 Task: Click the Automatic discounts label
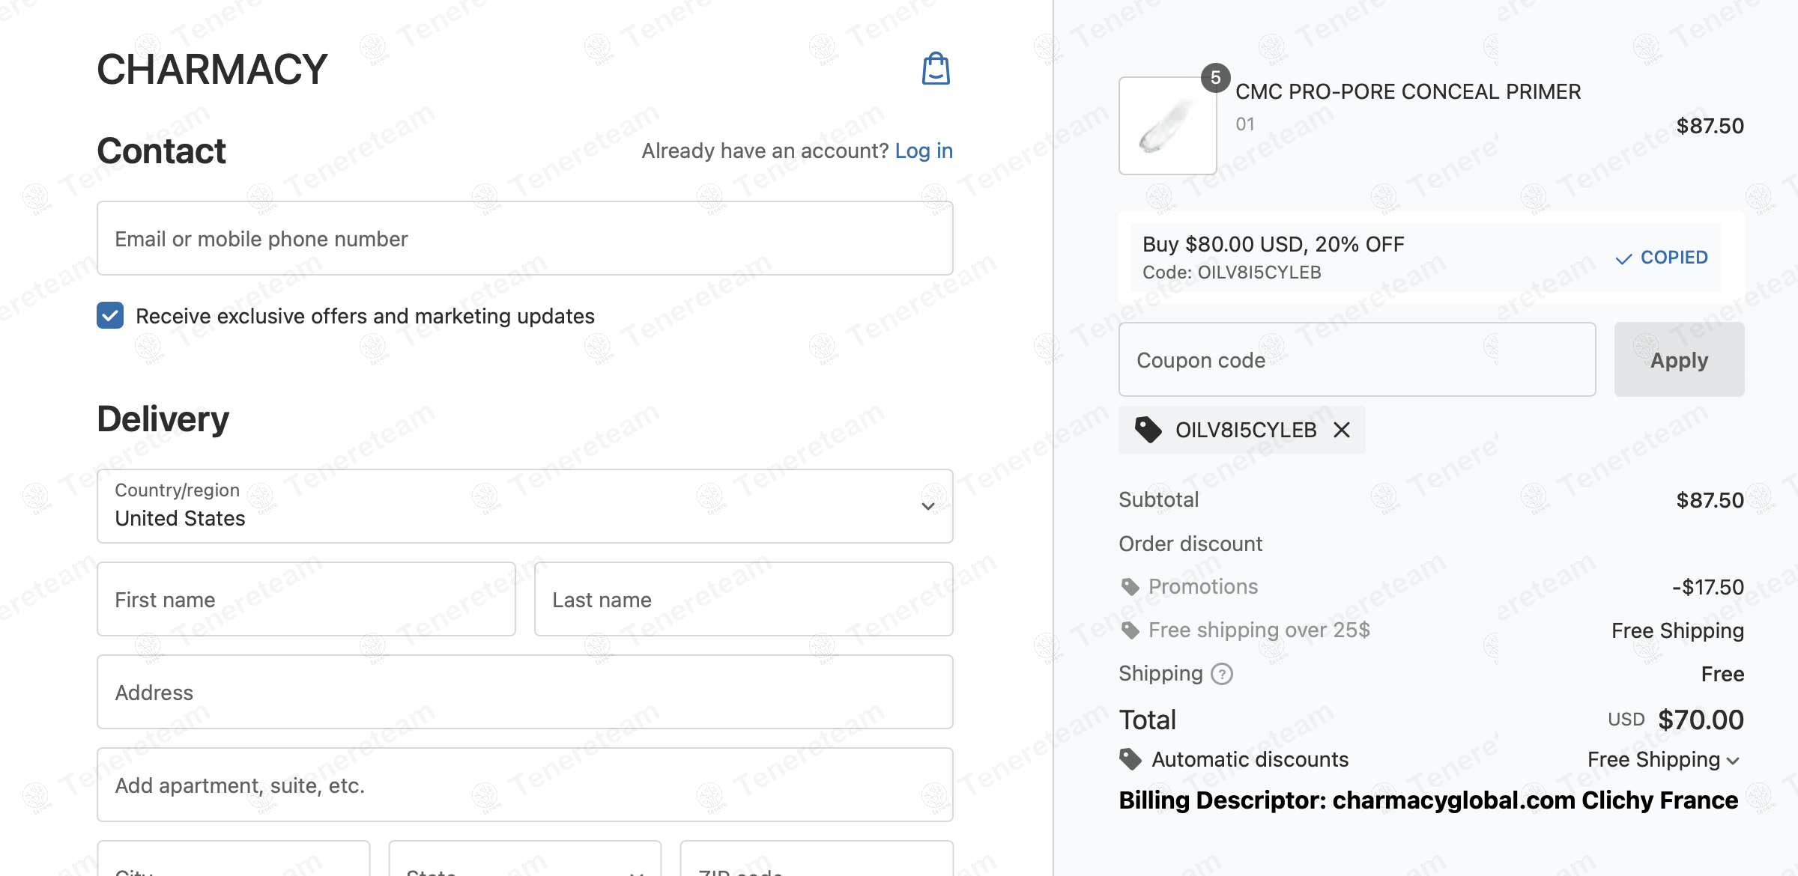pos(1250,759)
